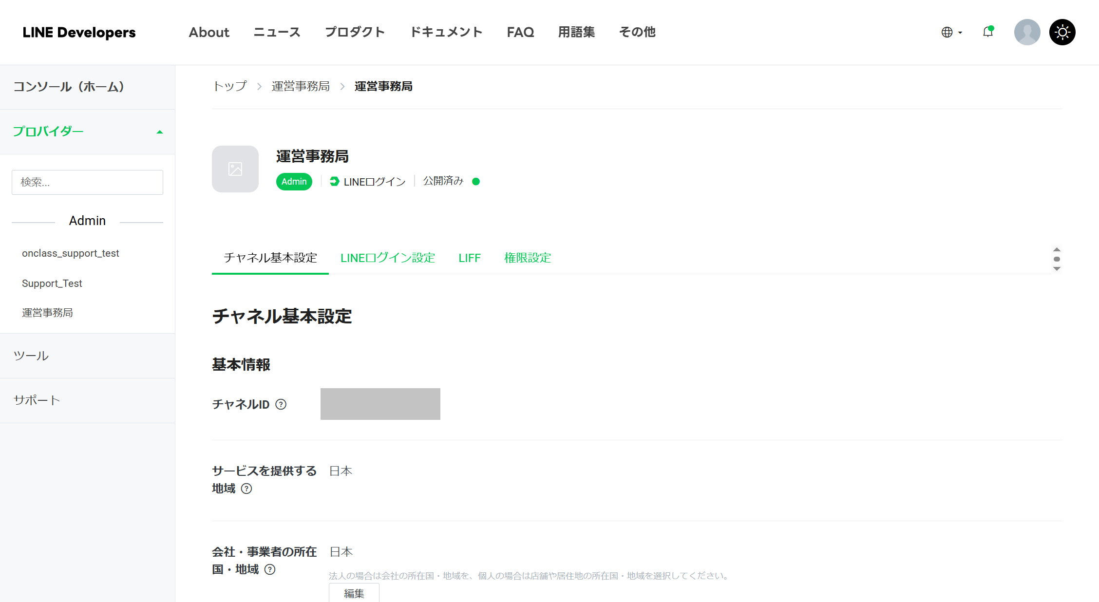The height and width of the screenshot is (602, 1099).
Task: Open the ドキュメント menu item
Action: tap(446, 32)
